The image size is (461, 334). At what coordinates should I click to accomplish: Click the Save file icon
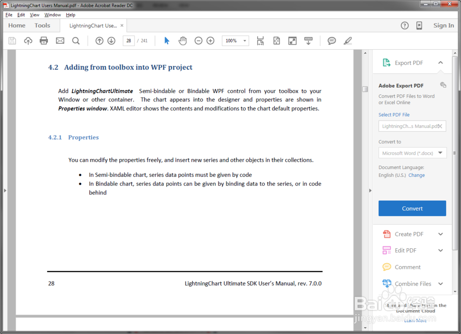click(x=12, y=41)
